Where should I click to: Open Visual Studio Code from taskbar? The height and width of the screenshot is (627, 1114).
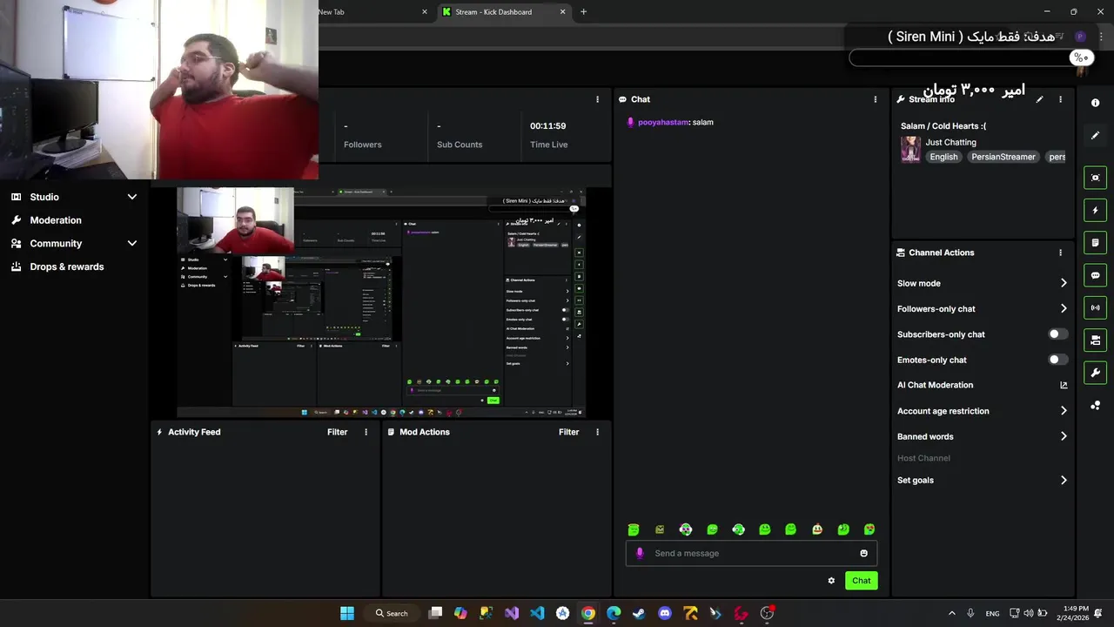pyautogui.click(x=537, y=613)
